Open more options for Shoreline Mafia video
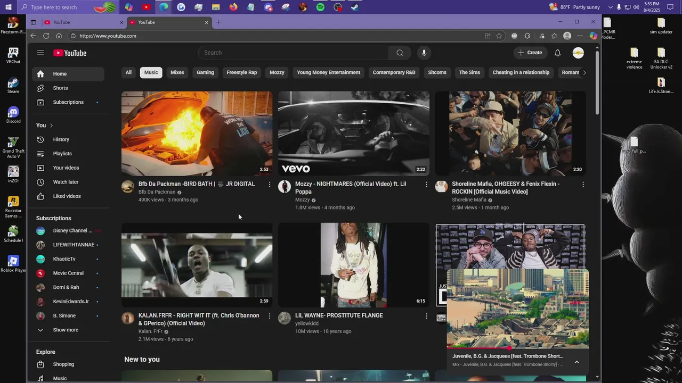This screenshot has width=682, height=383. pos(583,184)
